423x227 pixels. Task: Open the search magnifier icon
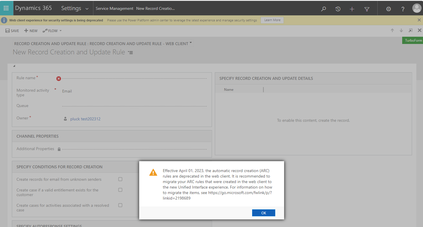(x=324, y=9)
